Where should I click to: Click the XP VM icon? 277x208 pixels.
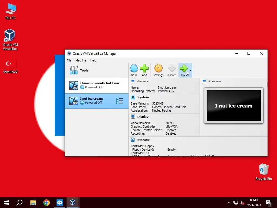(x=74, y=86)
